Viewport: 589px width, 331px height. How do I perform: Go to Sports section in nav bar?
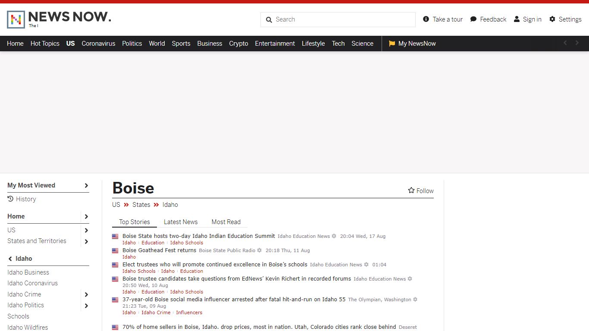[x=181, y=44]
